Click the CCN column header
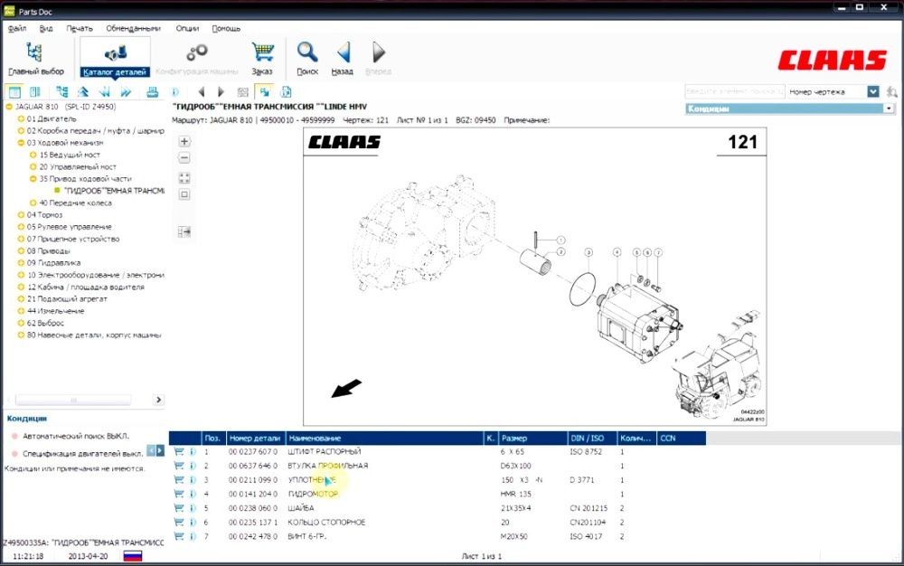 tap(682, 438)
